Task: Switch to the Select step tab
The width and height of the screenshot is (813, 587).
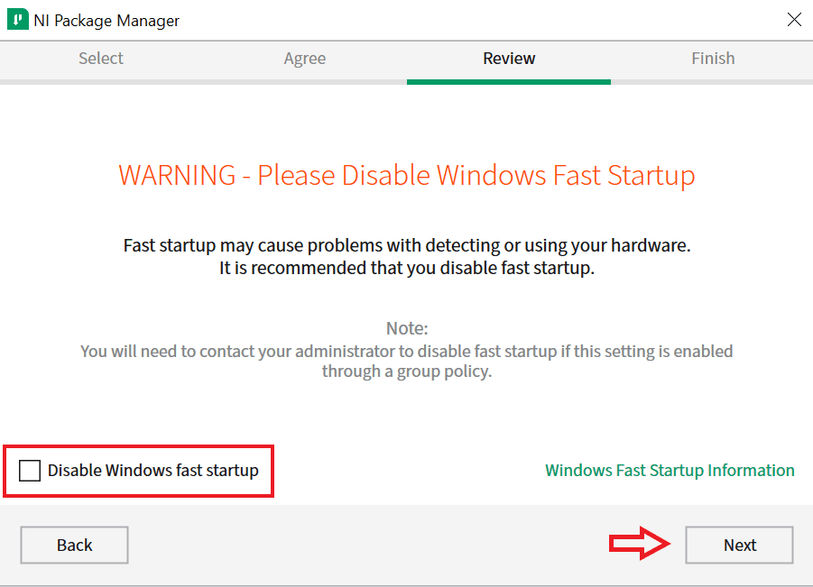Action: [101, 59]
